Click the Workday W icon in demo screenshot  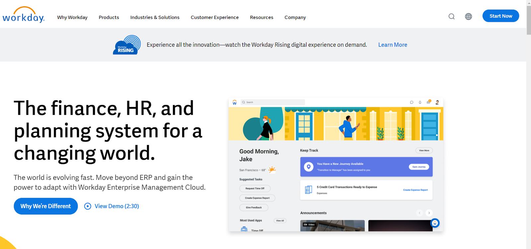coord(235,102)
